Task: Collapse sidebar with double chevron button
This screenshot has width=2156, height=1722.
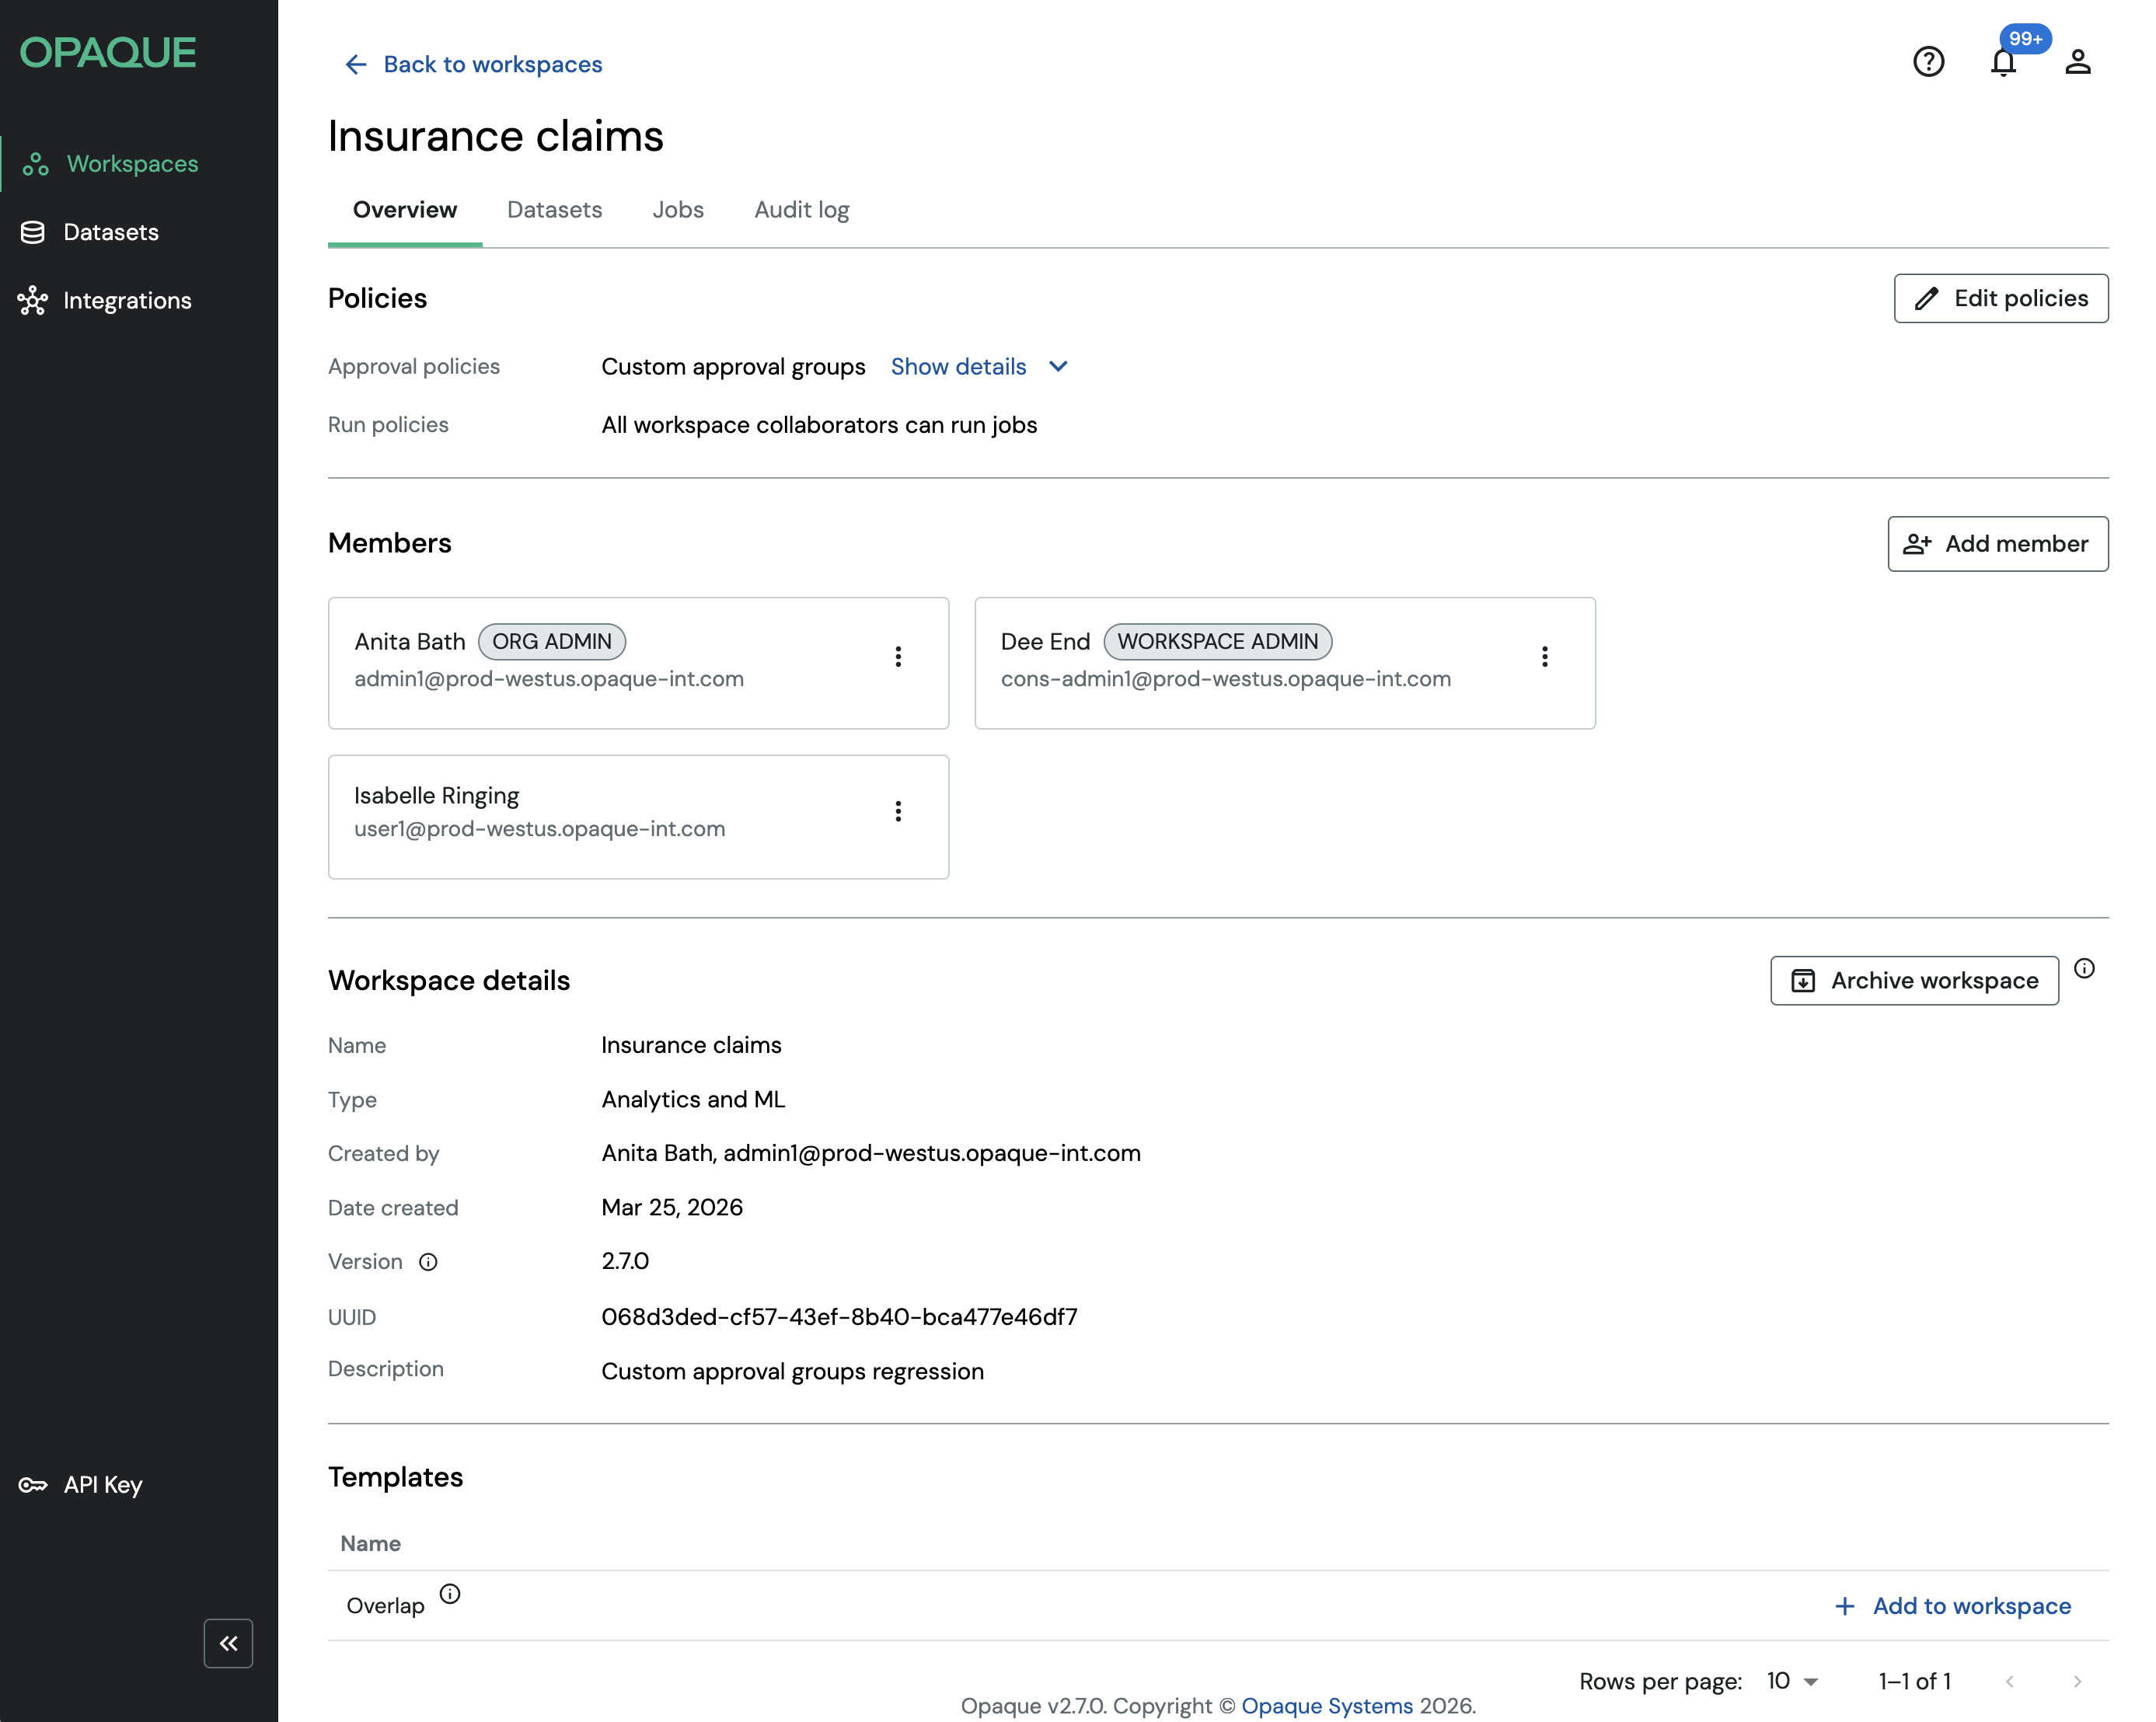Action: 228,1643
